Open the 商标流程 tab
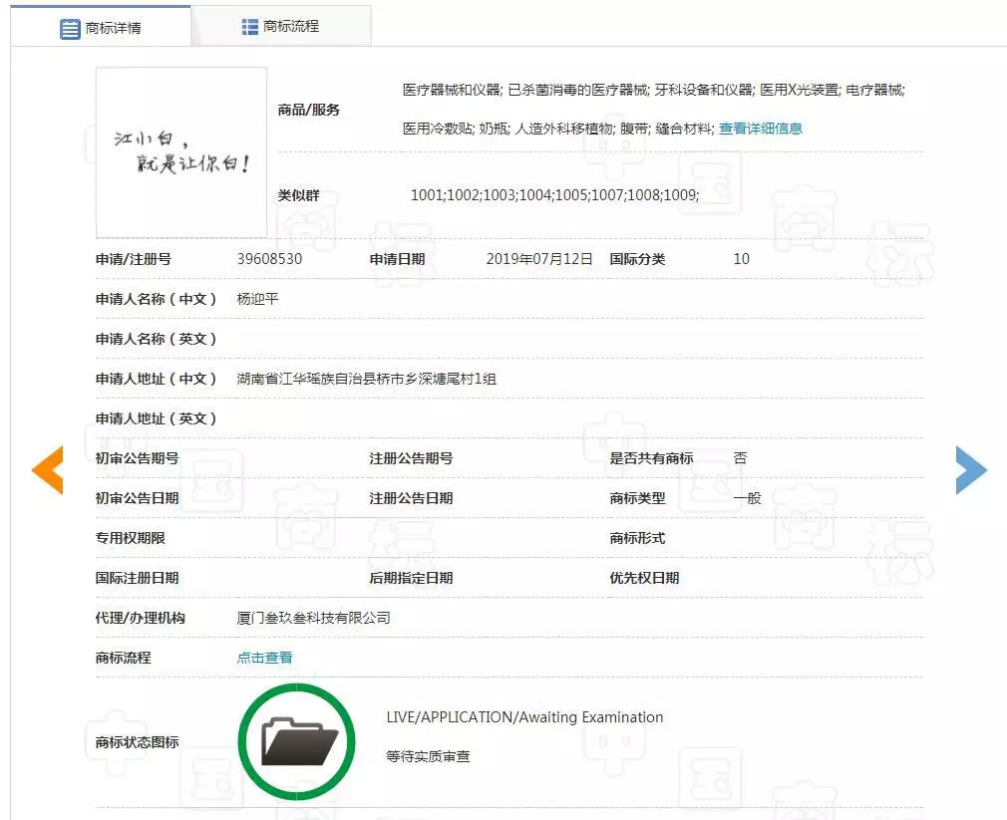This screenshot has height=820, width=1007. 280,26
